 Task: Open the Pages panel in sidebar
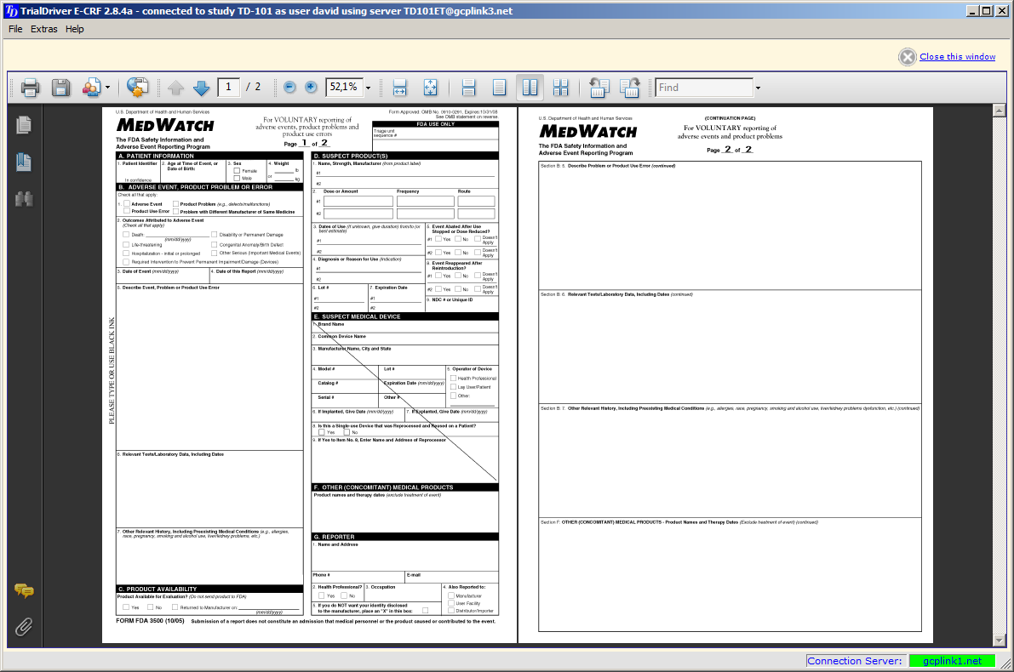pyautogui.click(x=24, y=125)
